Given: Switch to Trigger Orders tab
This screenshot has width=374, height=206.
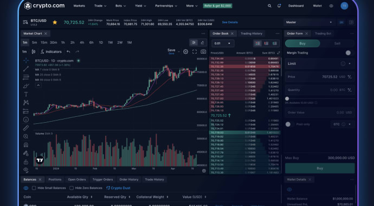Looking at the screenshot, I should pos(102,180).
